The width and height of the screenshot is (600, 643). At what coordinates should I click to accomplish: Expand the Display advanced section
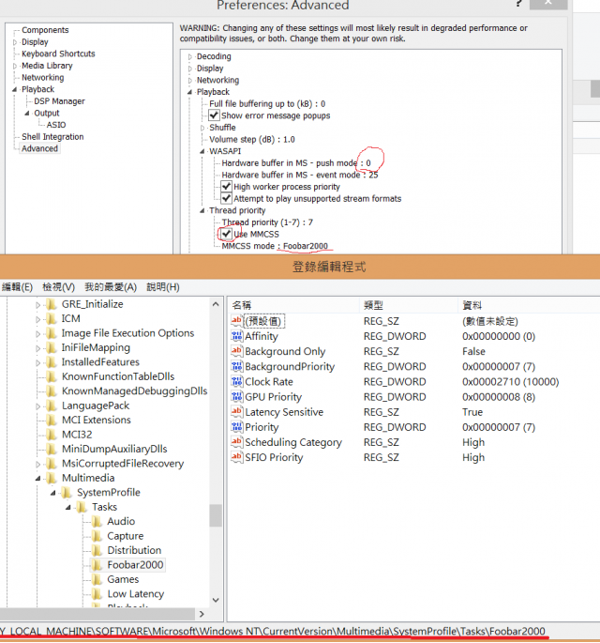[189, 69]
